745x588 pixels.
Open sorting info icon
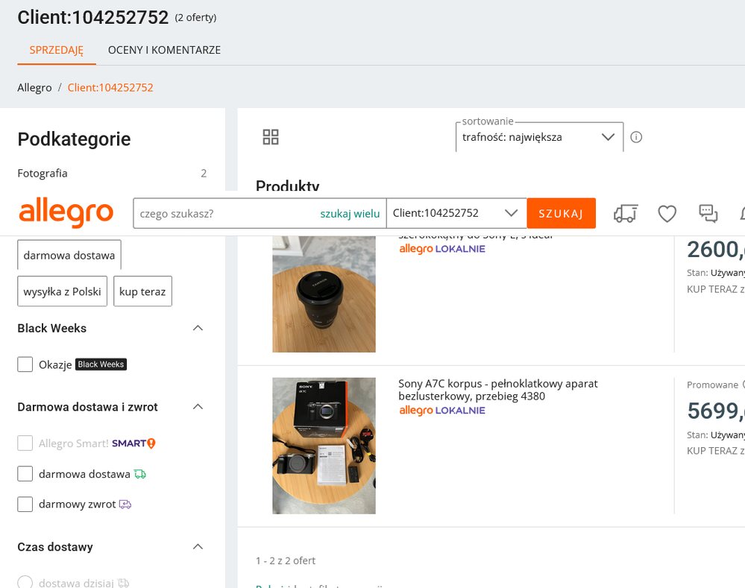[x=636, y=137]
